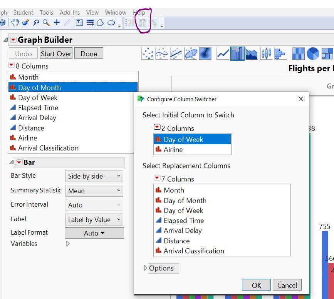Select the Points scatter graph element
The height and width of the screenshot is (299, 334).
click(x=150, y=54)
